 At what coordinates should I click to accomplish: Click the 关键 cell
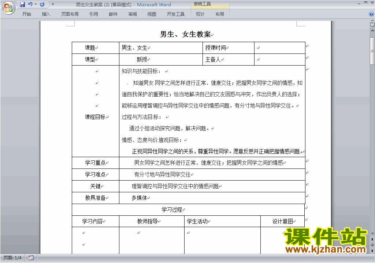point(96,186)
